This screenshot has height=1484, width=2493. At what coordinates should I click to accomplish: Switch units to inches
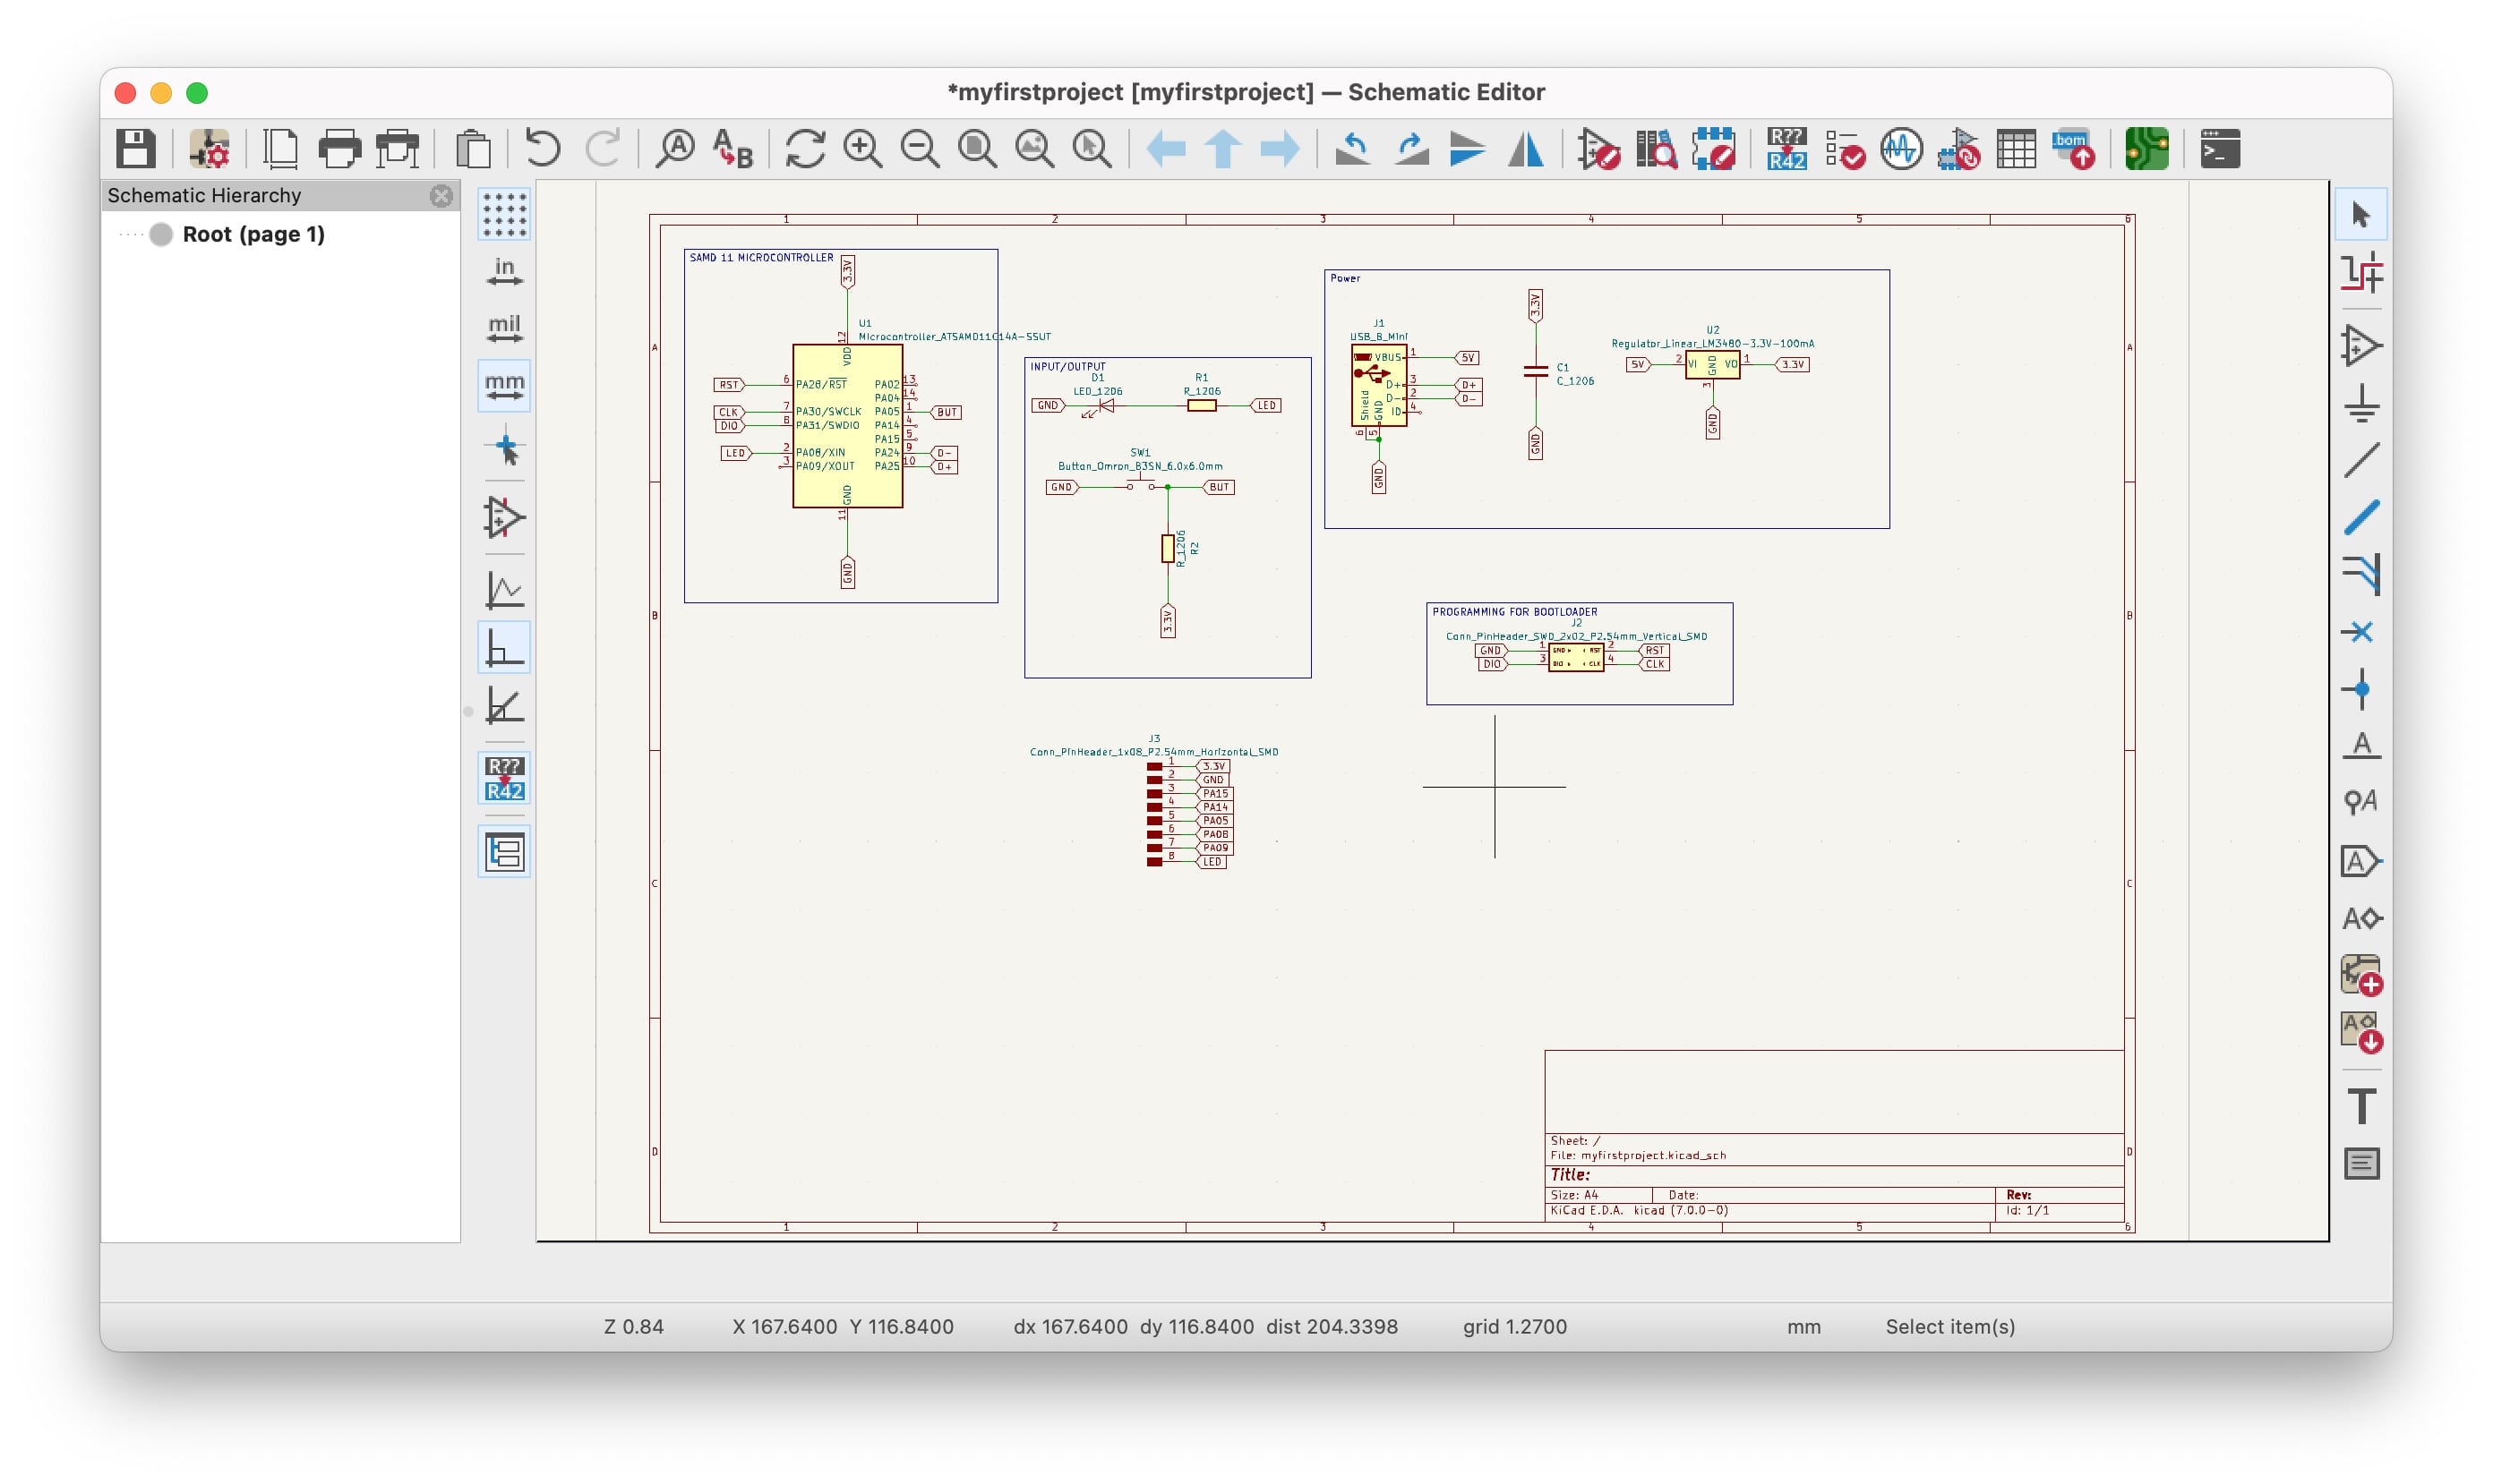[504, 272]
